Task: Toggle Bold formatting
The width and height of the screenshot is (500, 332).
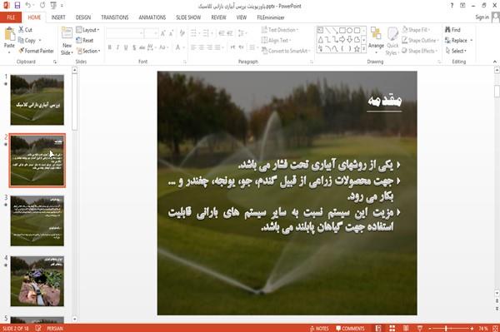Action: (x=110, y=47)
